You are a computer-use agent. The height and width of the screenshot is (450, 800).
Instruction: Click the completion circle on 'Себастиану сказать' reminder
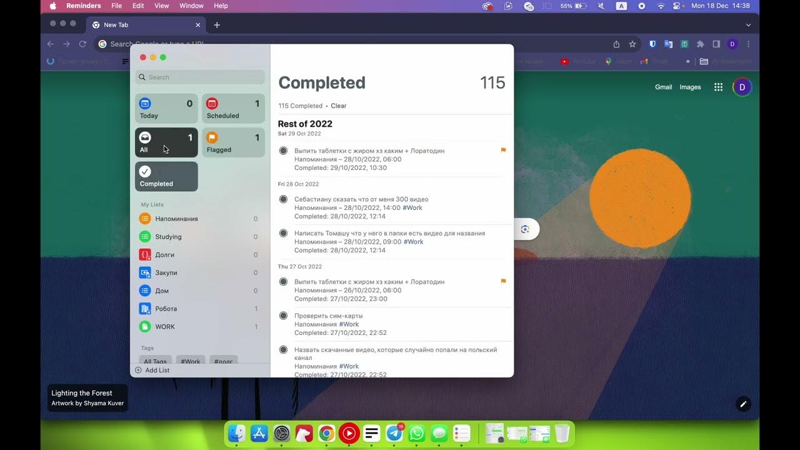pyautogui.click(x=283, y=199)
